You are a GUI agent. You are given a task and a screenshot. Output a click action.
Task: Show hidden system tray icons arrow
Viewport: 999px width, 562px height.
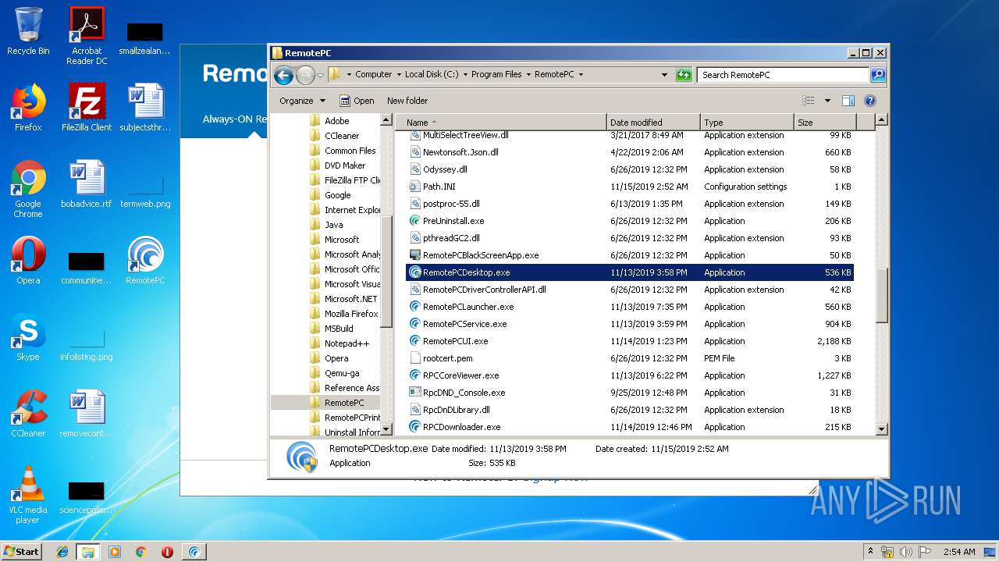[x=870, y=551]
